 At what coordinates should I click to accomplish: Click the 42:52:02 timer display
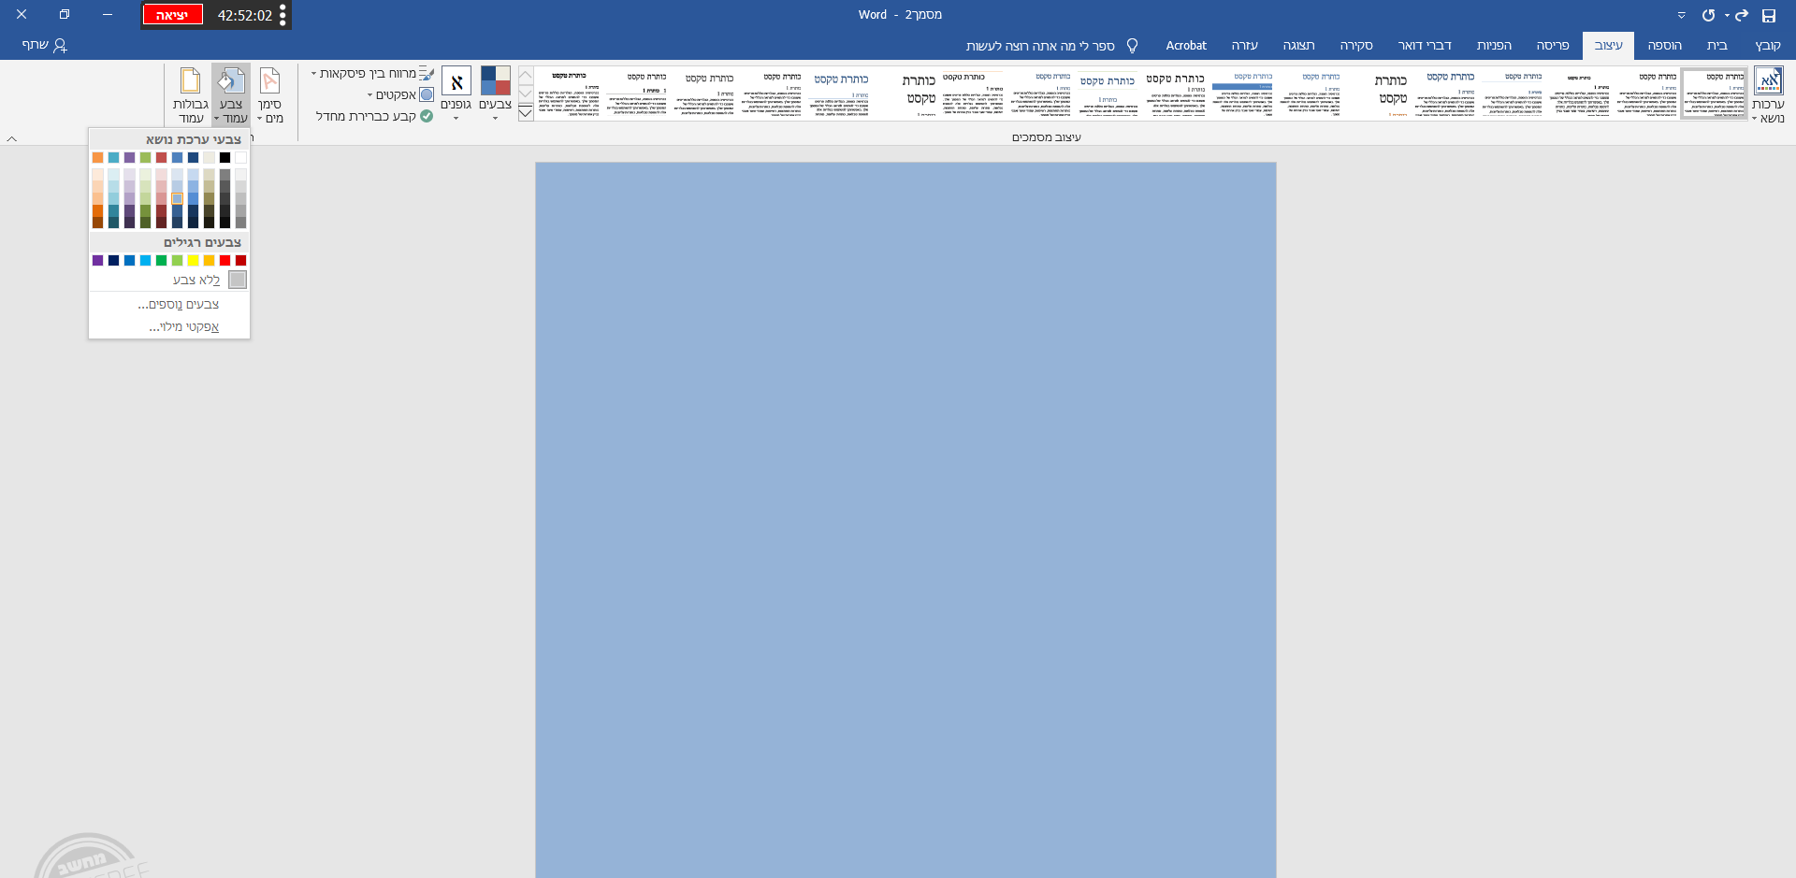[244, 15]
